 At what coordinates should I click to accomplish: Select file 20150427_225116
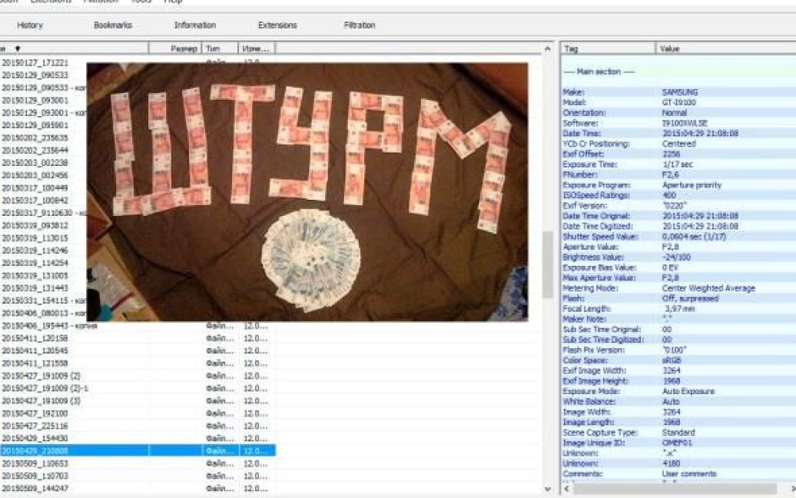35,426
